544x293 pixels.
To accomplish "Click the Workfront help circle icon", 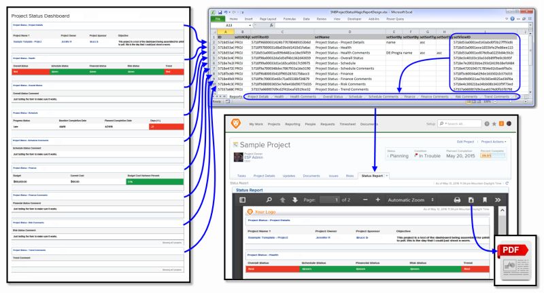I will [x=487, y=123].
